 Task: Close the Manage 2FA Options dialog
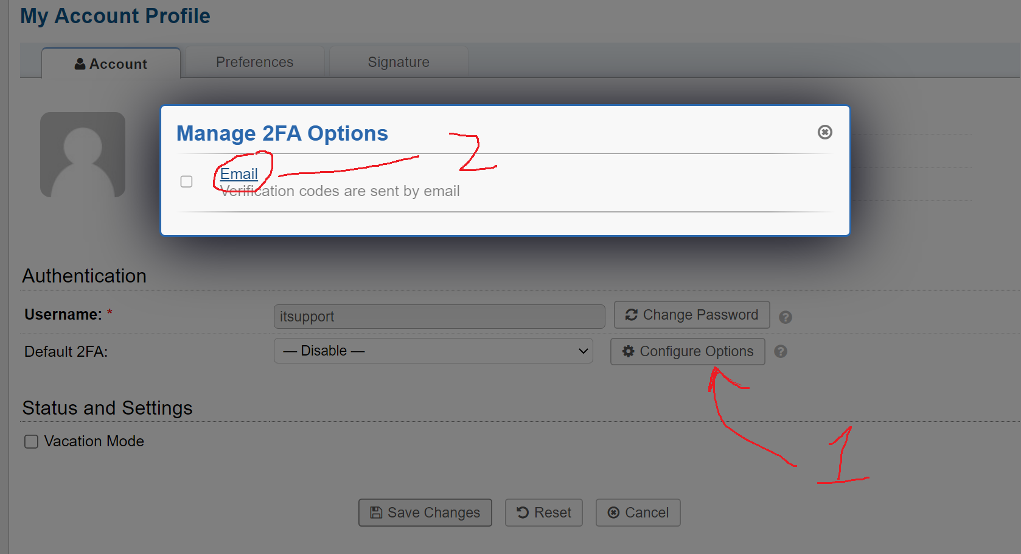tap(824, 132)
